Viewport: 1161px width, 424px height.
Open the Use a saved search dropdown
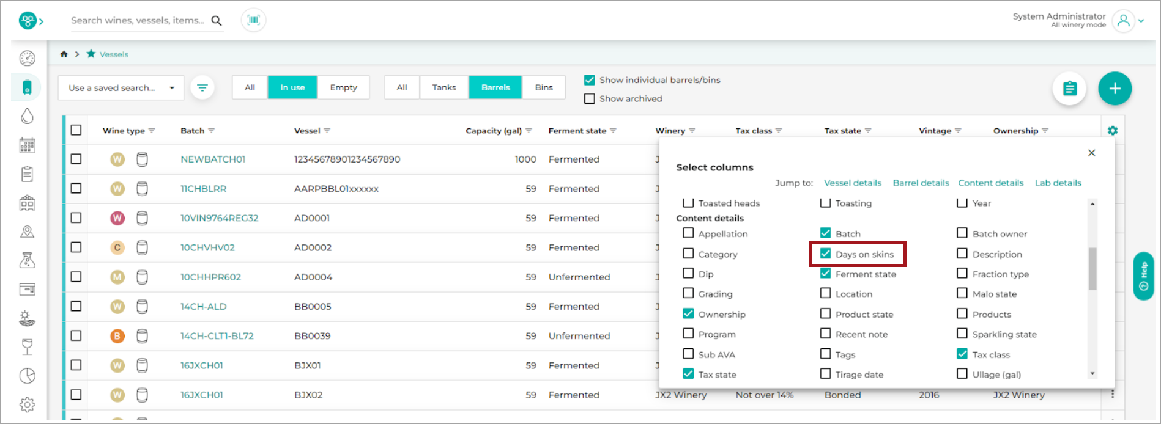pyautogui.click(x=121, y=88)
